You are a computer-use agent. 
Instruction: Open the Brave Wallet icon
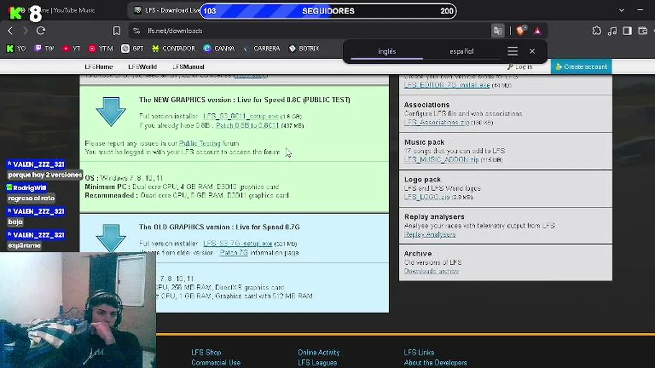(x=643, y=31)
